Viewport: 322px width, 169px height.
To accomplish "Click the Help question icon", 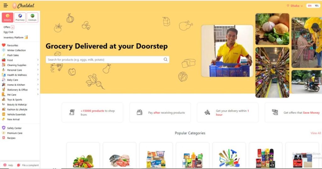I will click(x=5, y=165).
